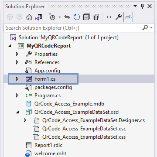Image resolution: width=157 pixels, height=157 pixels.
Task: Select the Report1.rdlc file
Action: click(x=48, y=145)
